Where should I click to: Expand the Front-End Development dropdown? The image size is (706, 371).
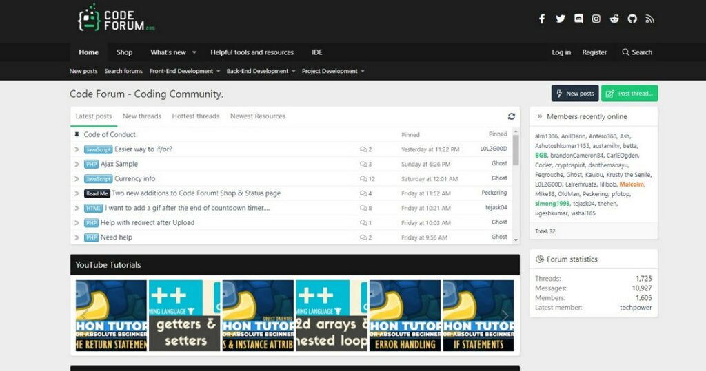click(x=218, y=71)
